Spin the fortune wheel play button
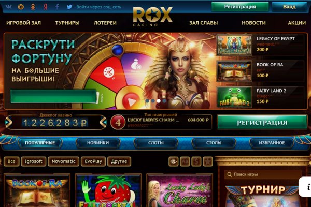The image size is (311, 207). (130, 100)
